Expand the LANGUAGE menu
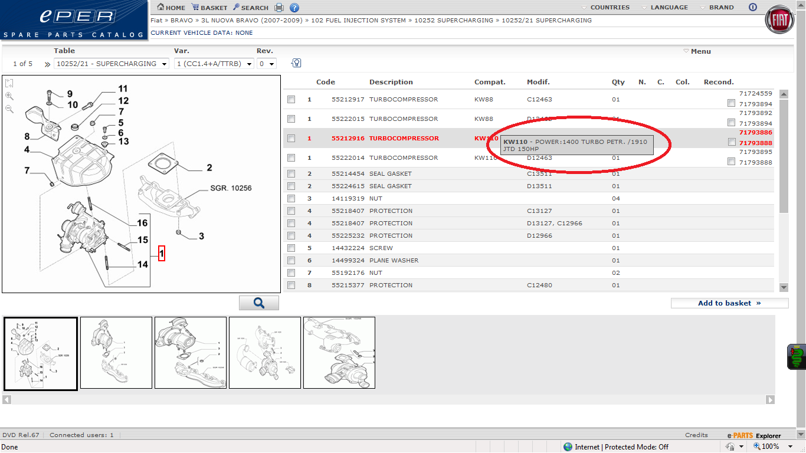 click(664, 8)
